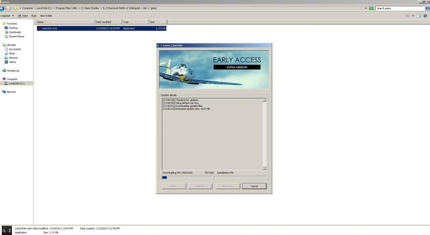The height and width of the screenshot is (235, 430).
Task: Click the Update button in launcher
Action: point(200,186)
